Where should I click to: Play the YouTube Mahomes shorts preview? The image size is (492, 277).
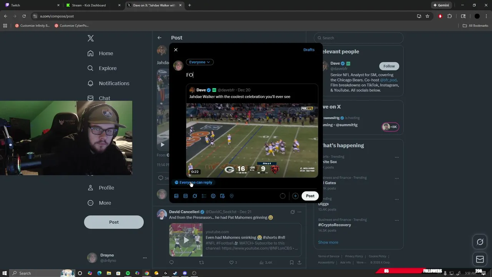pos(186,240)
